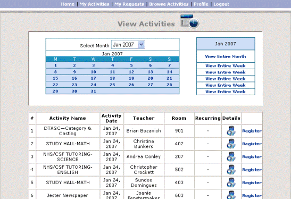Click View Entire Month link
Screen dimensions: 291x199
[226, 56]
